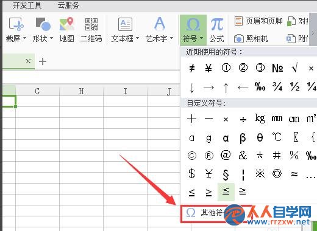Insert the dollar sign $ symbol

(x=192, y=174)
